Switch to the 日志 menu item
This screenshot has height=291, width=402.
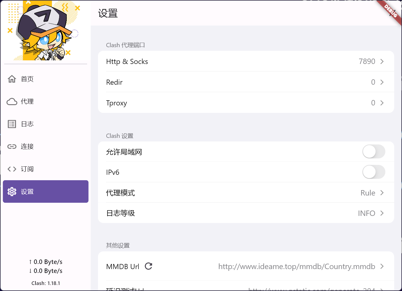point(27,124)
